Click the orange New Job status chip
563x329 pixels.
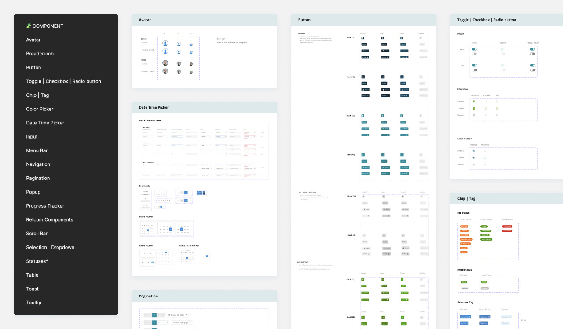(464, 226)
